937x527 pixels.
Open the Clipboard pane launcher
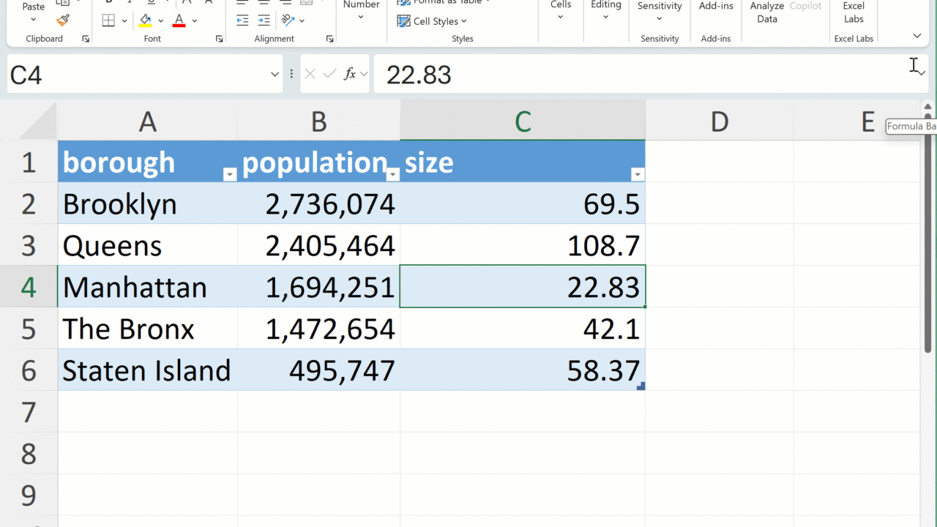click(x=86, y=39)
